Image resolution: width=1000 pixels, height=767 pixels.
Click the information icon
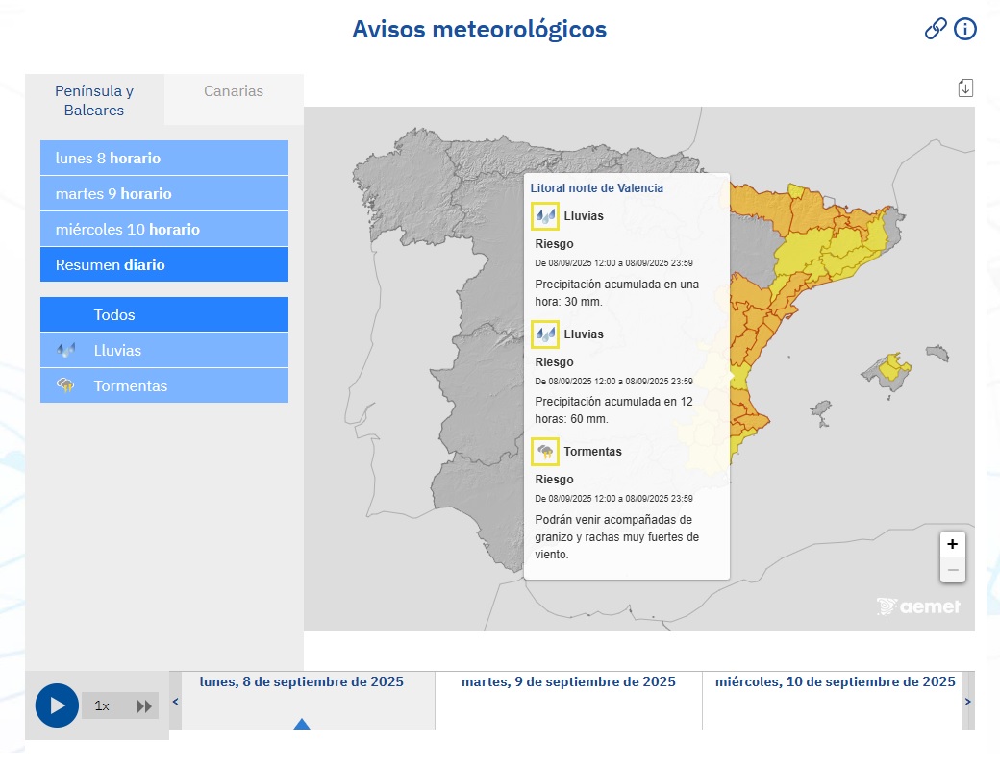(x=964, y=29)
